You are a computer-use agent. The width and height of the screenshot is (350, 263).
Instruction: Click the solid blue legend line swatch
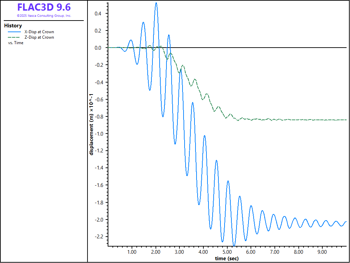(x=16, y=32)
